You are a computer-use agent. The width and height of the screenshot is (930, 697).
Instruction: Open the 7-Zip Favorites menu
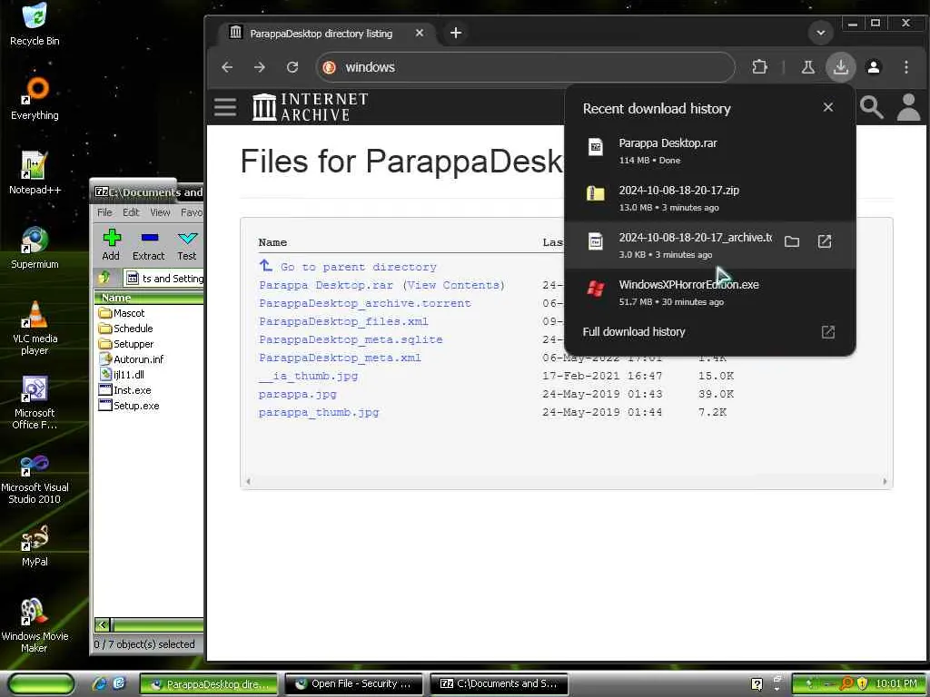tap(191, 212)
